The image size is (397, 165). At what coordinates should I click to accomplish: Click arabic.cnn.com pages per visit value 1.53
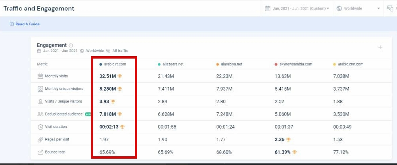(338, 140)
